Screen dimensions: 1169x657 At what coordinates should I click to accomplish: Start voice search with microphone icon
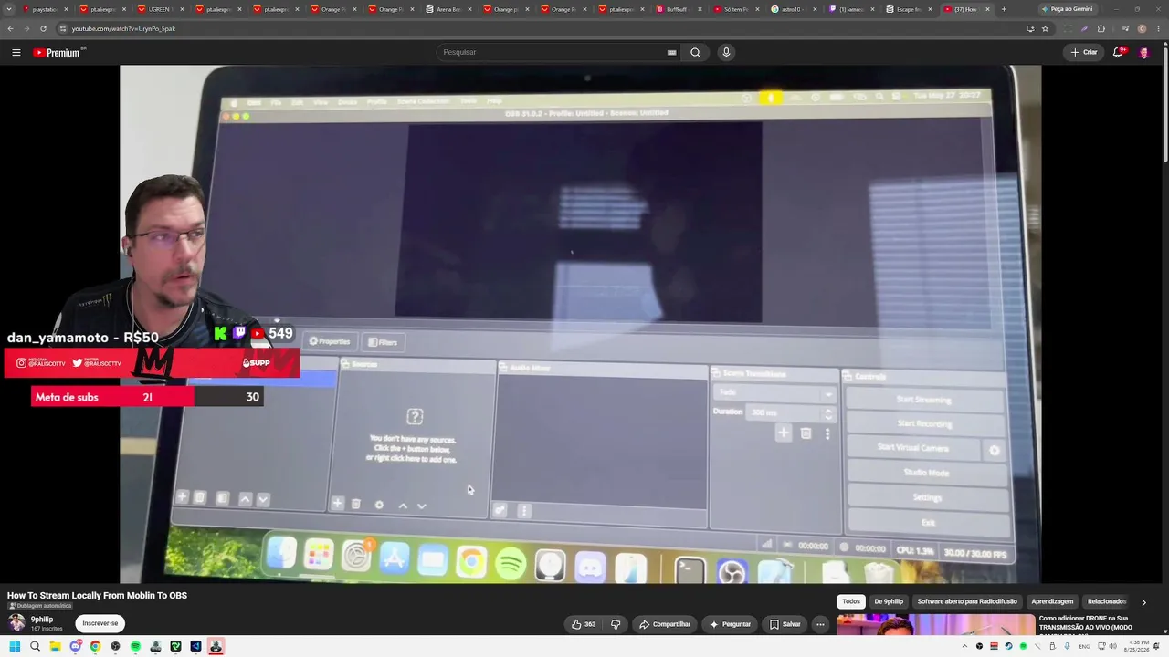726,52
